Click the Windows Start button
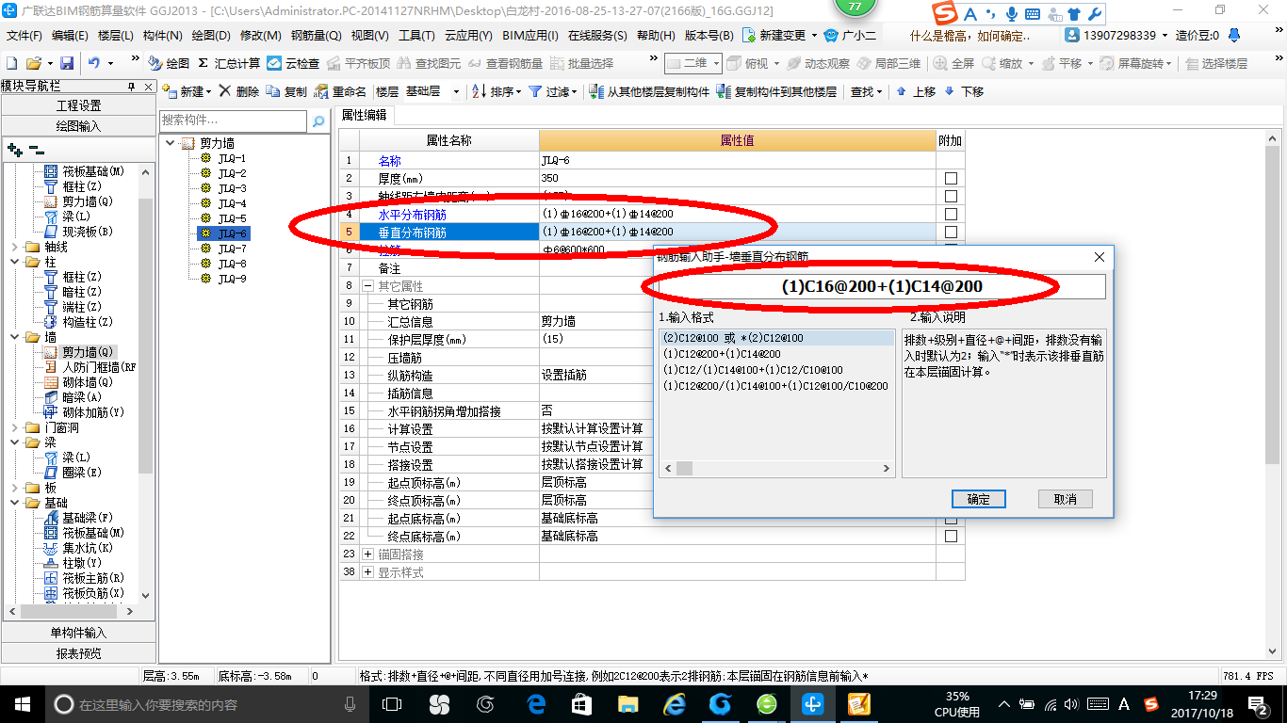 21,704
